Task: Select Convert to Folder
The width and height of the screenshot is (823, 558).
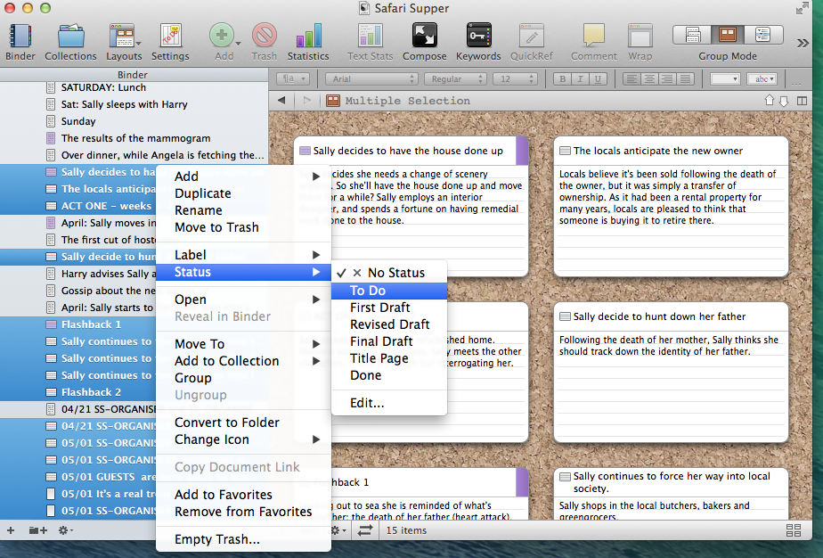Action: tap(243, 423)
